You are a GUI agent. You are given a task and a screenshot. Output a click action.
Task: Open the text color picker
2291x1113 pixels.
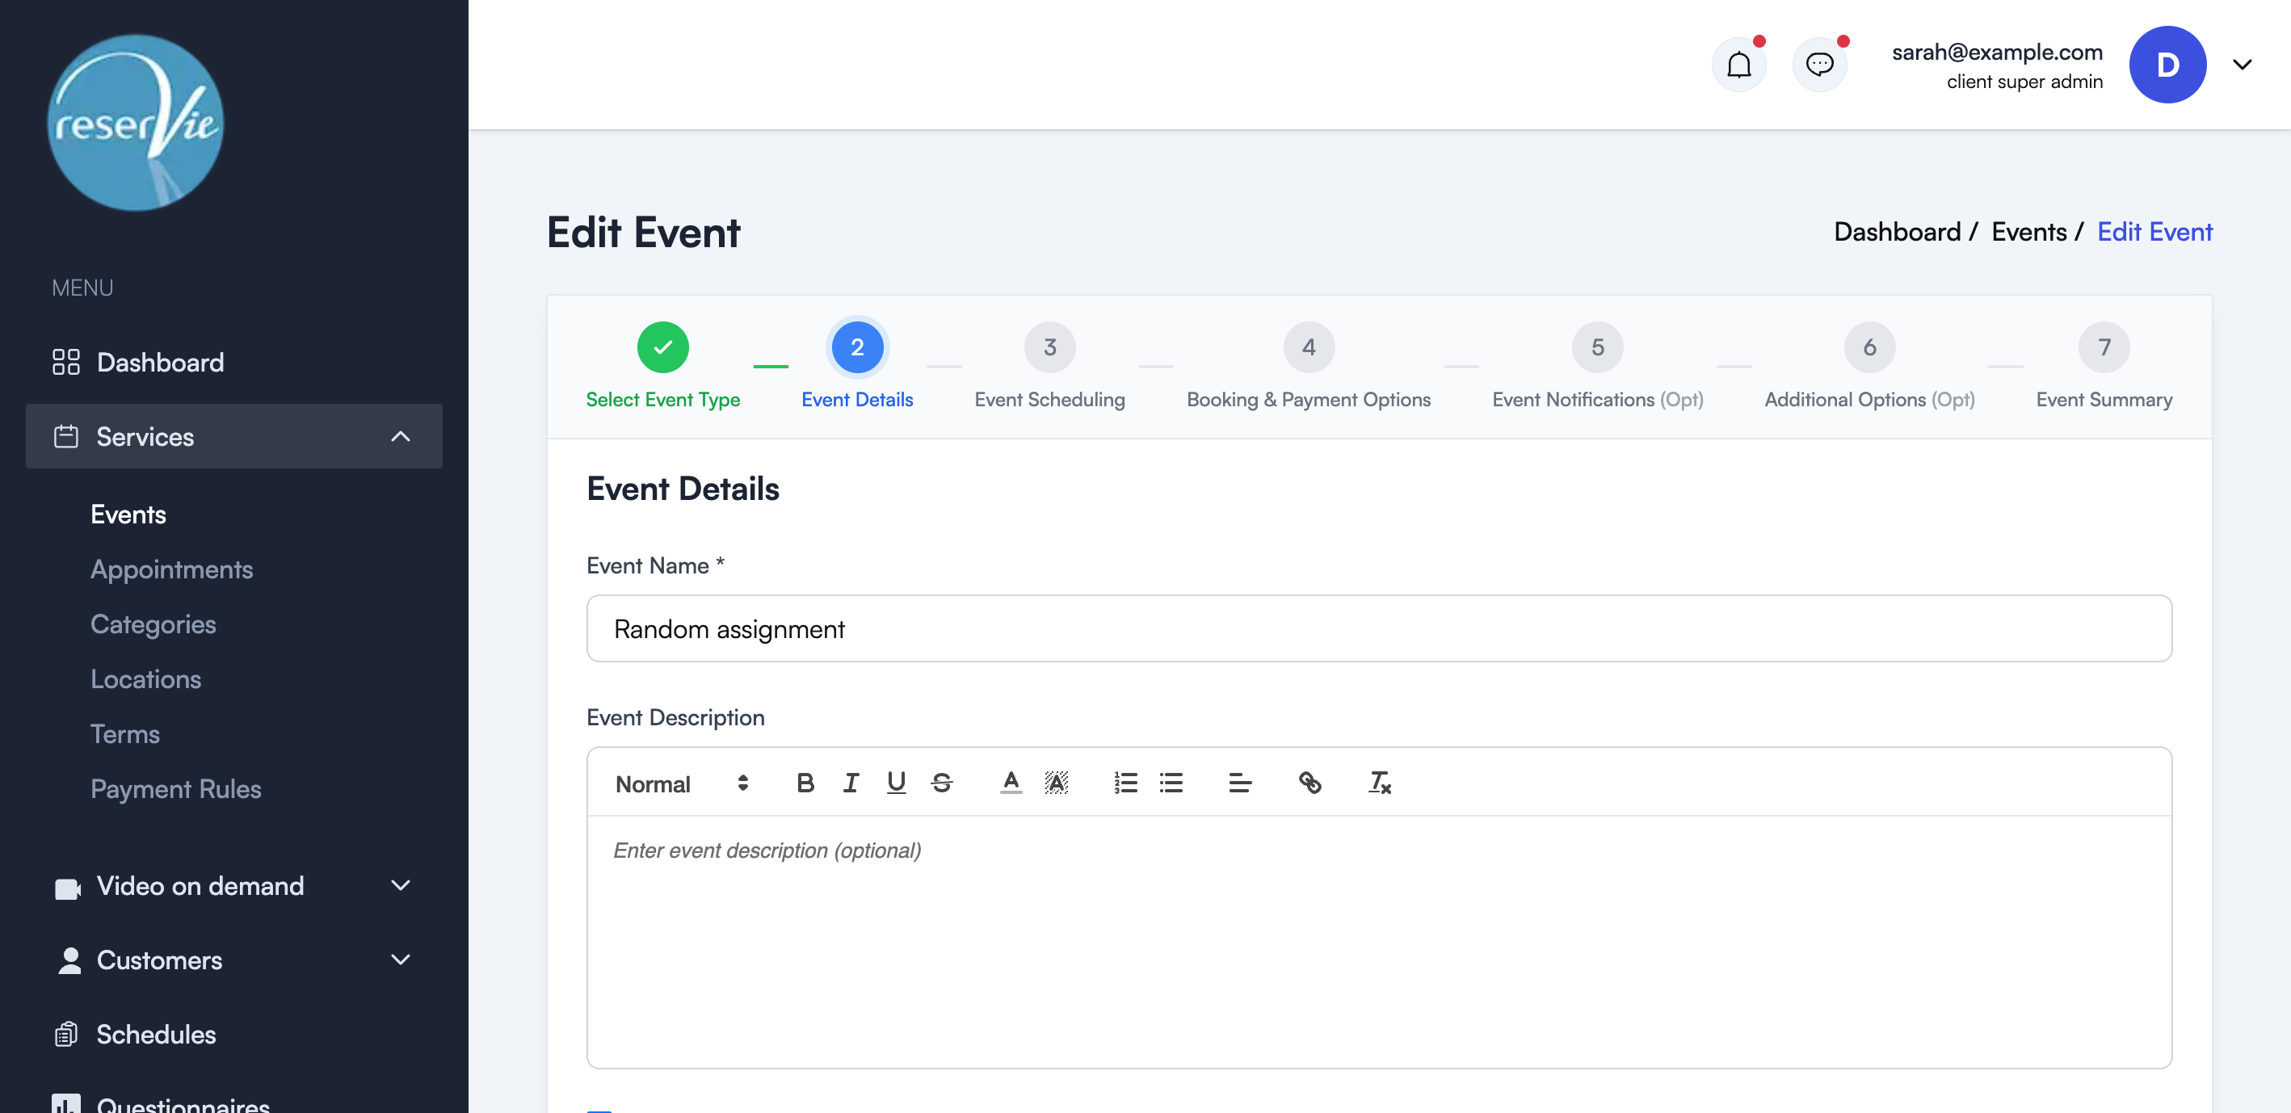click(x=1011, y=783)
